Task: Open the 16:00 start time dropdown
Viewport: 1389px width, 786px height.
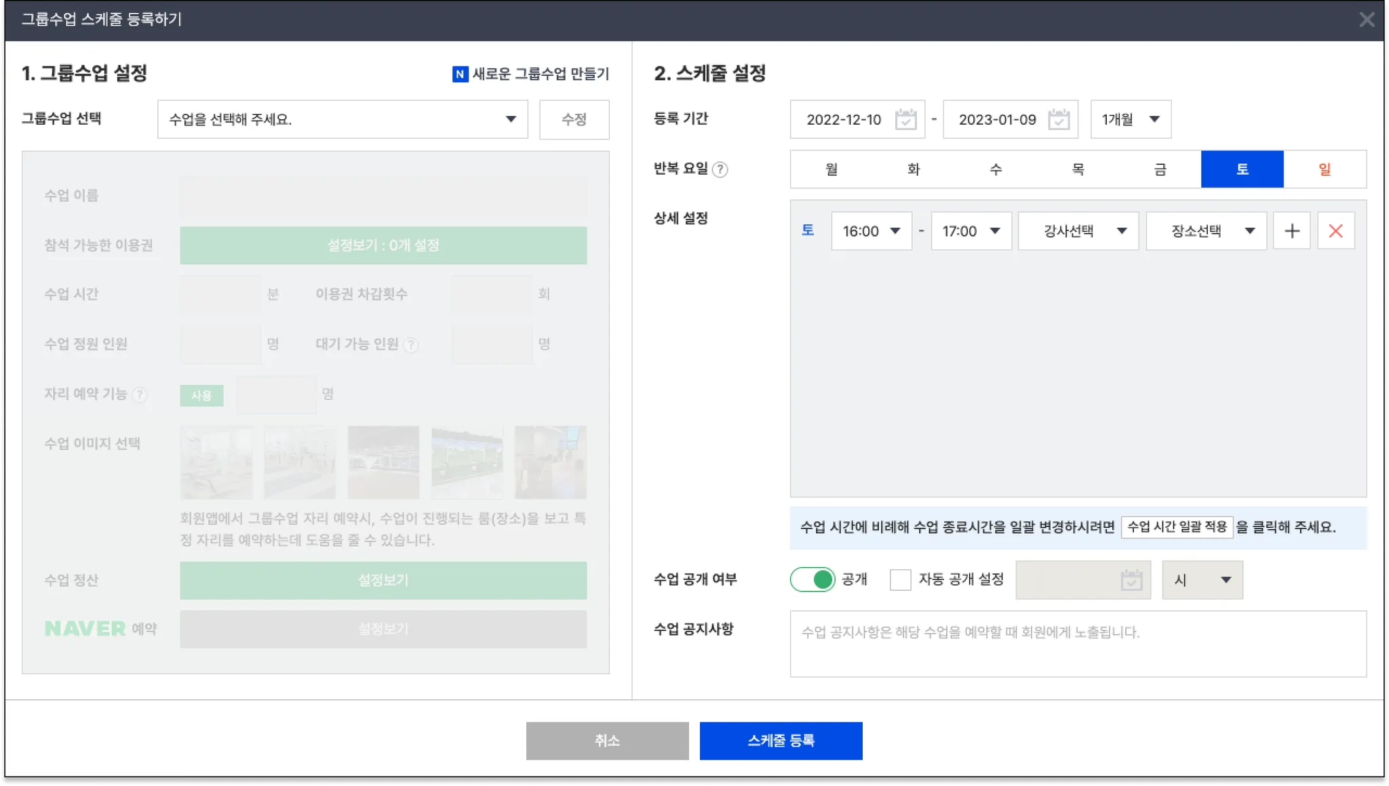Action: [871, 231]
